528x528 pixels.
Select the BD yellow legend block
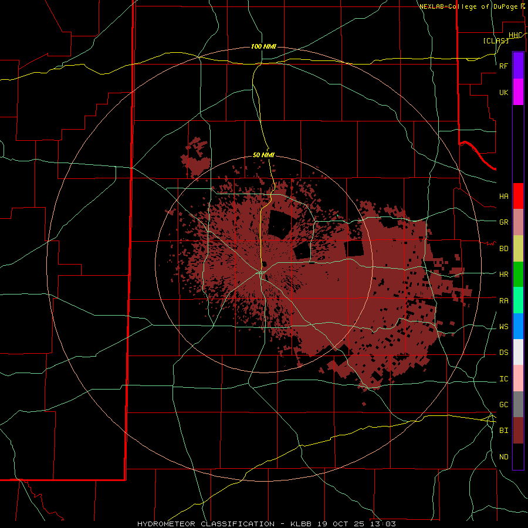pos(518,249)
